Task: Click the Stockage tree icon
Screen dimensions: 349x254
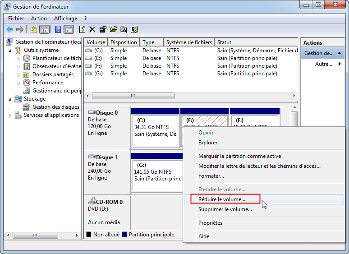Action: click(x=18, y=99)
